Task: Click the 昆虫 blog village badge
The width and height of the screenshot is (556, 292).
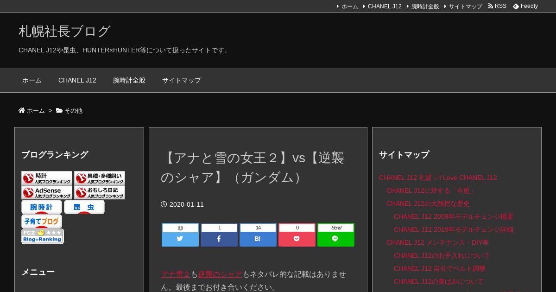Action: point(84,207)
